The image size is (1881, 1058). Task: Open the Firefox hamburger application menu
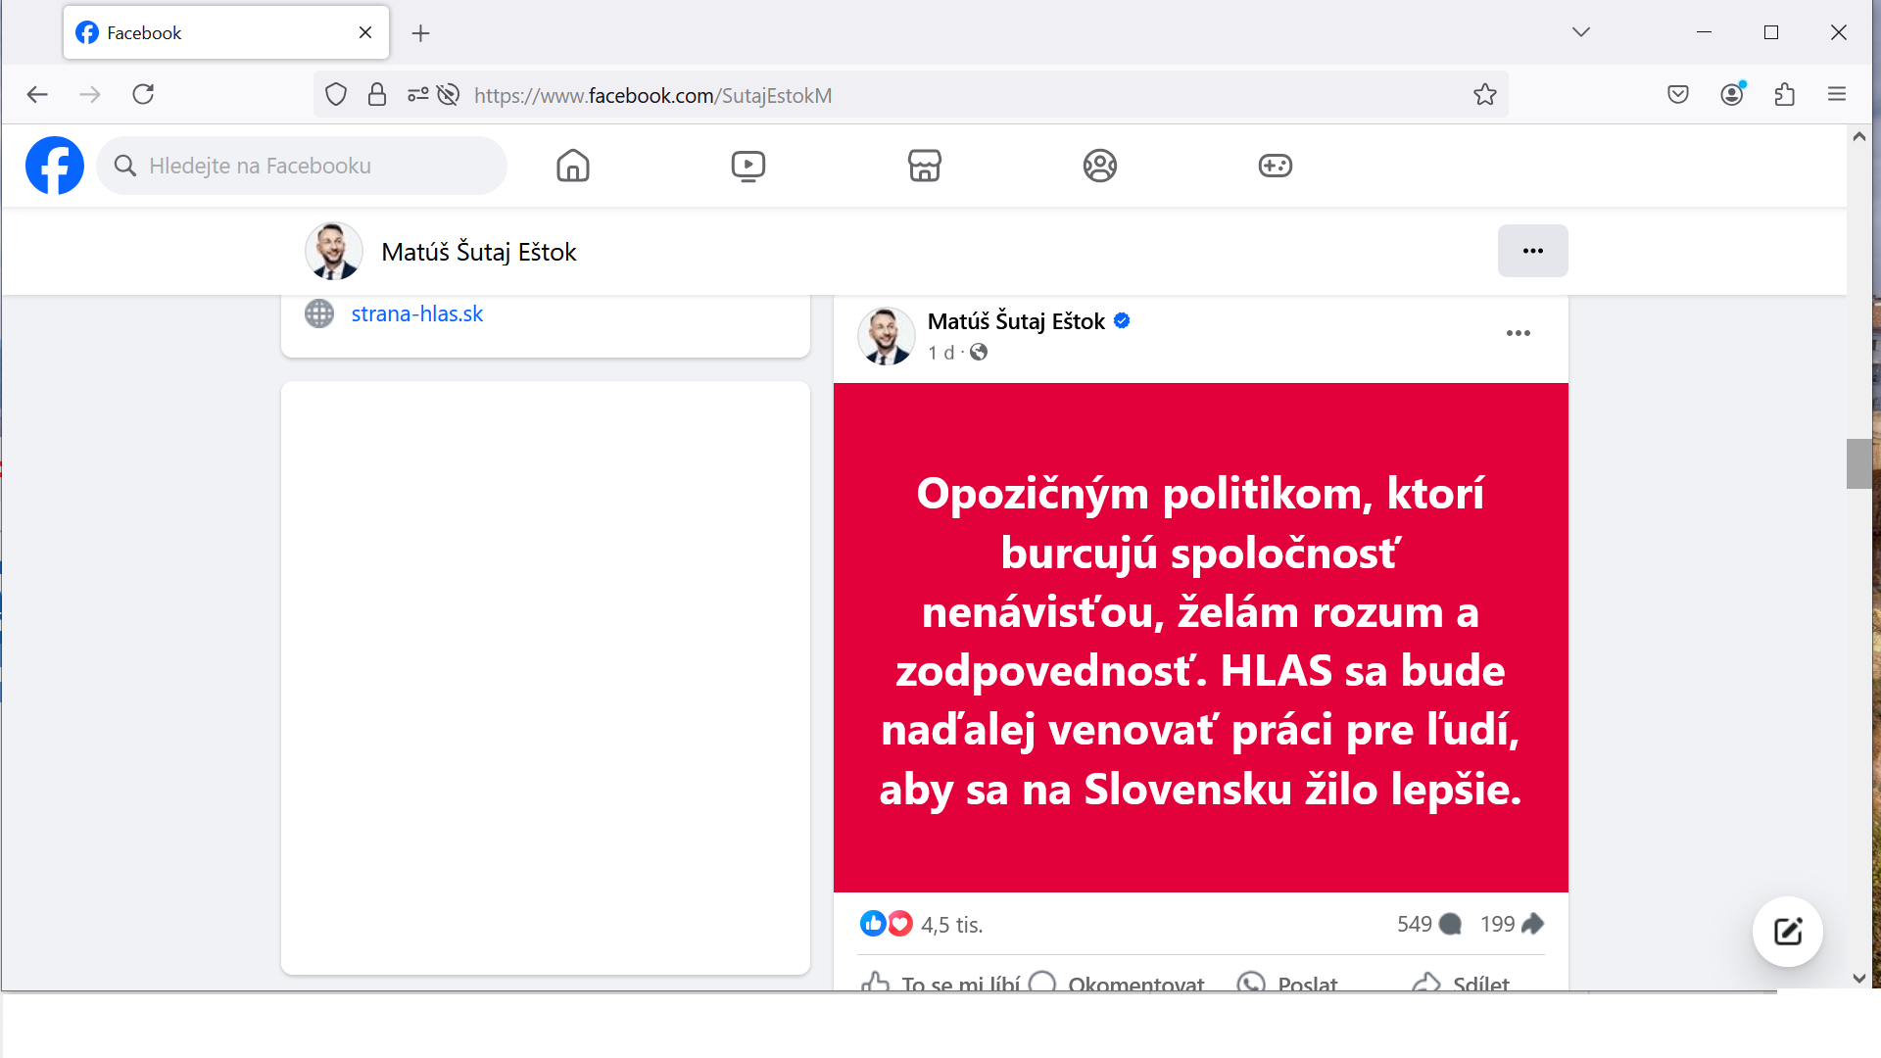1836,95
